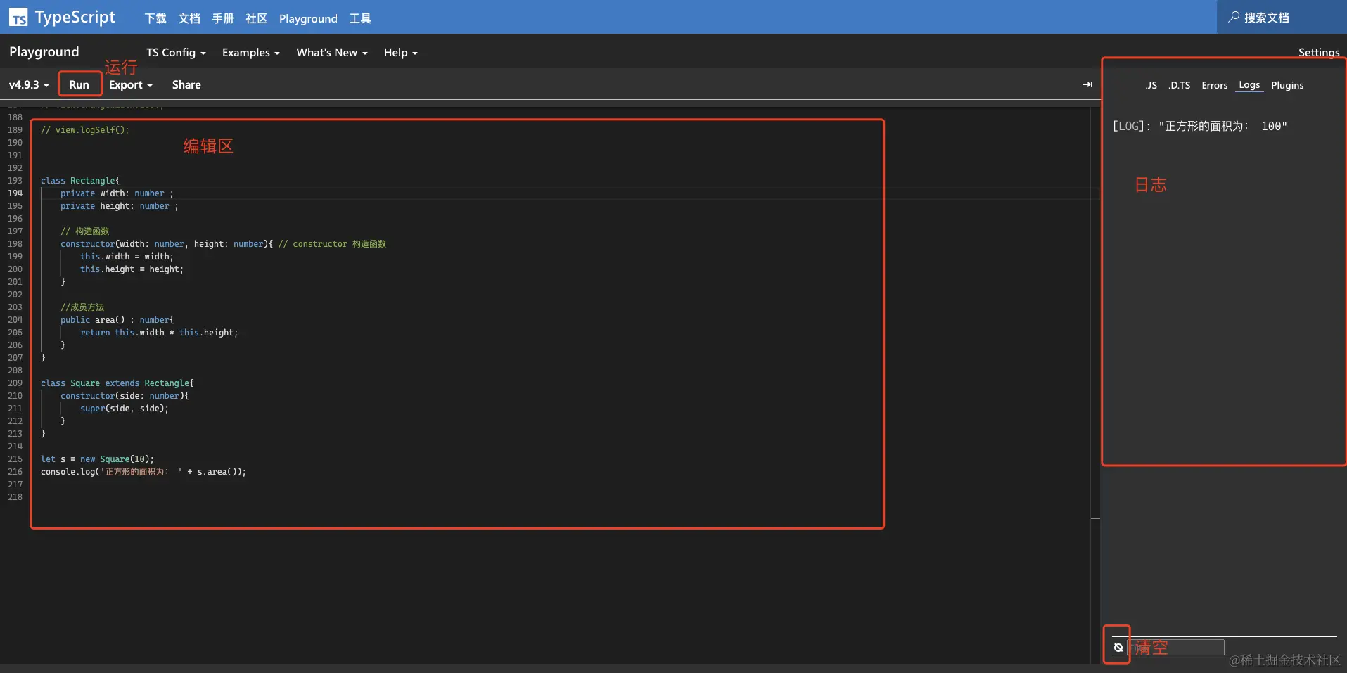Image resolution: width=1347 pixels, height=673 pixels.
Task: Click the line "private width: number ;"
Action: [117, 193]
